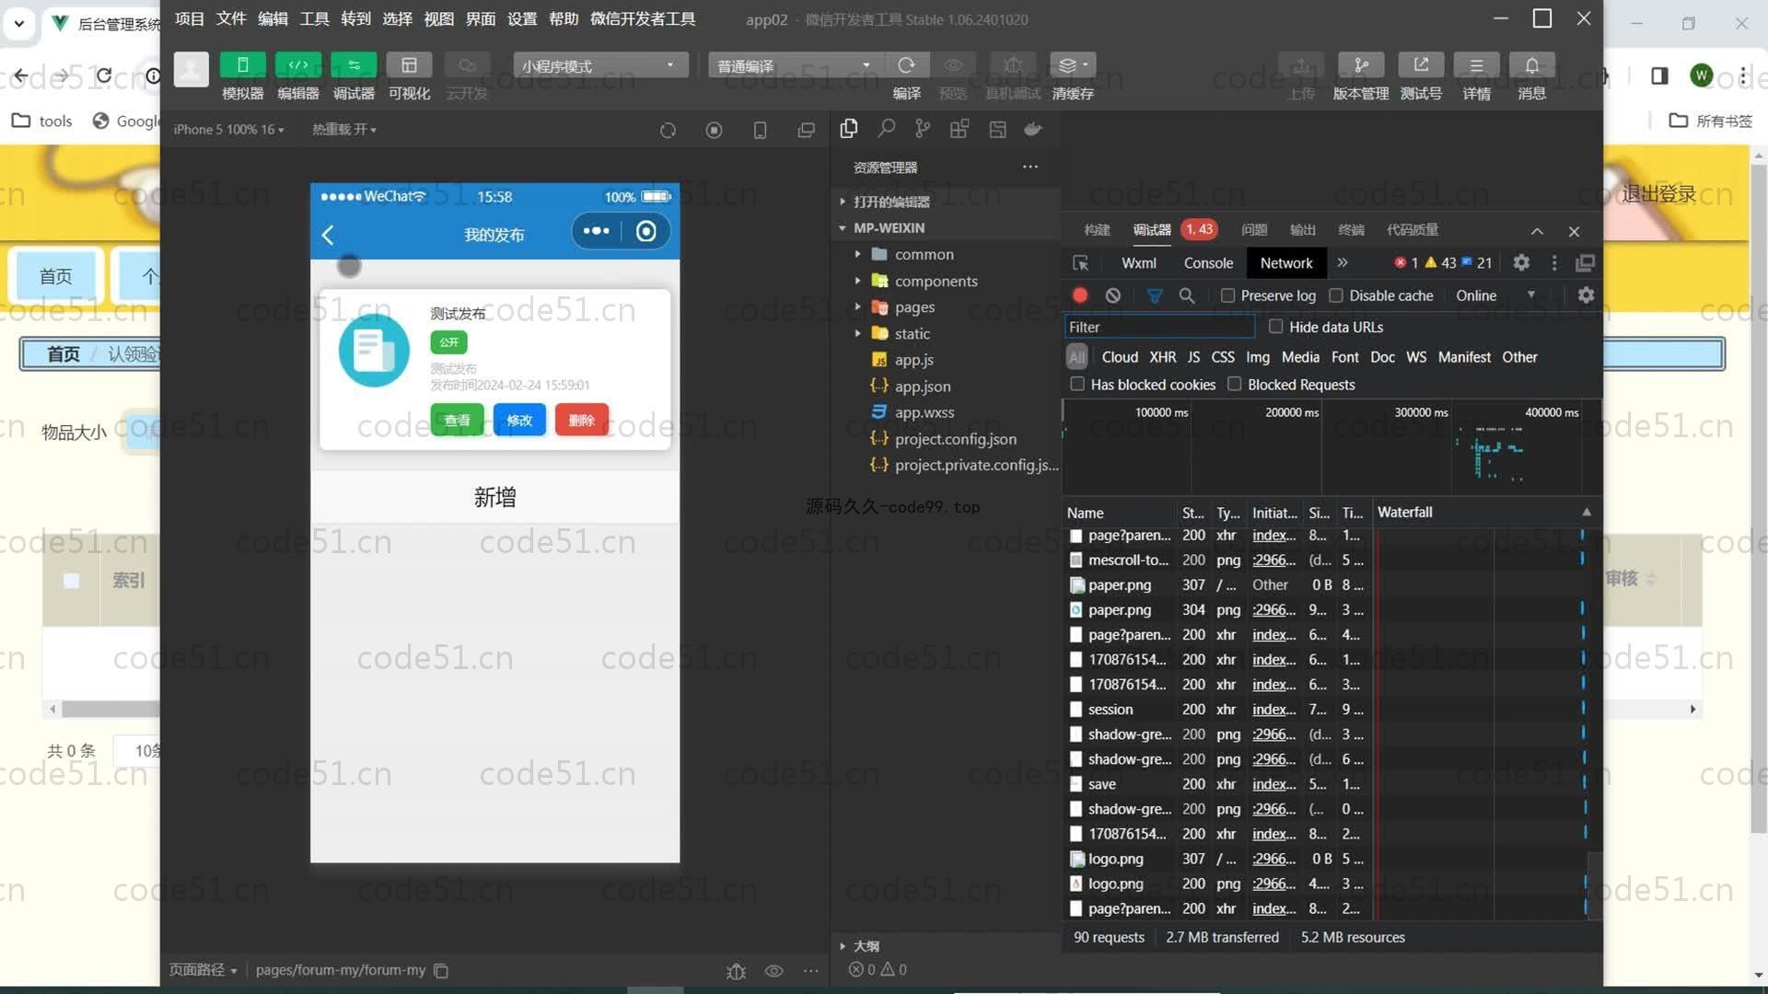The width and height of the screenshot is (1768, 994).
Task: Switch to 问题 tab
Action: [x=1254, y=230]
